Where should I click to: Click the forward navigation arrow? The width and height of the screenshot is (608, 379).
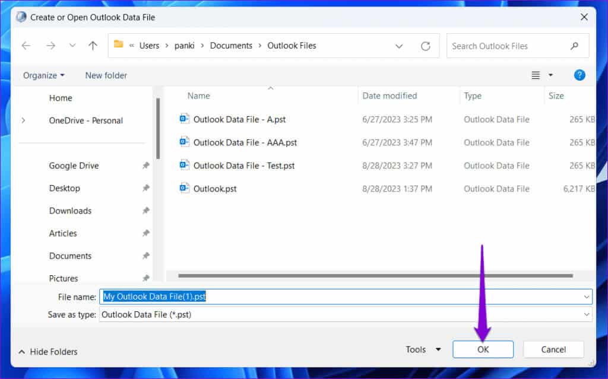coord(51,46)
